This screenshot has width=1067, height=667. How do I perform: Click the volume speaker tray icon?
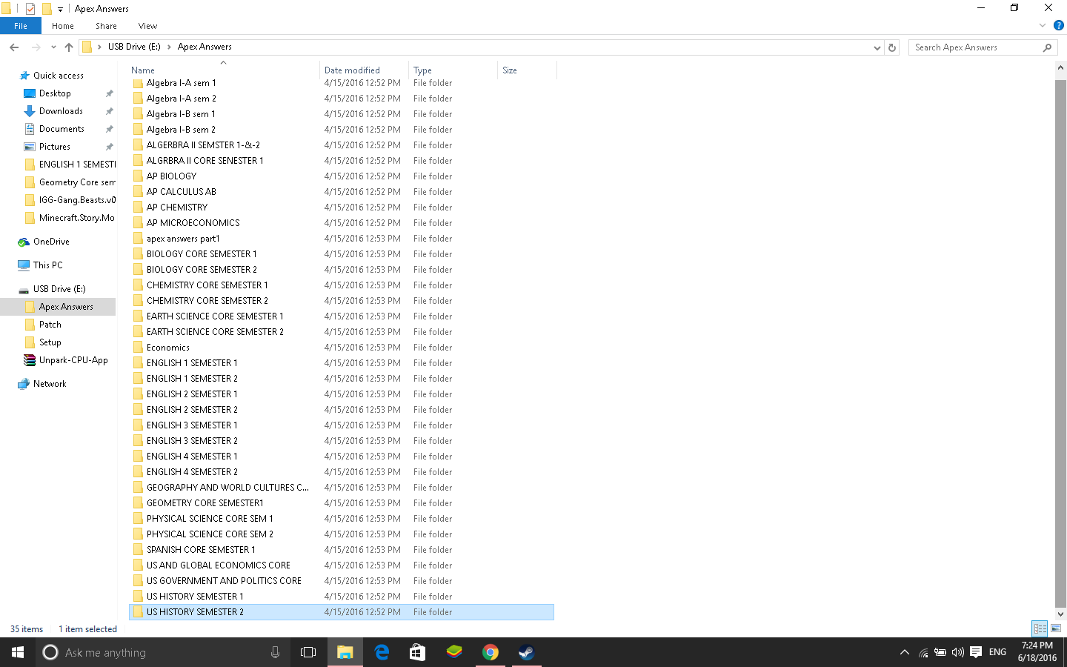[957, 652]
